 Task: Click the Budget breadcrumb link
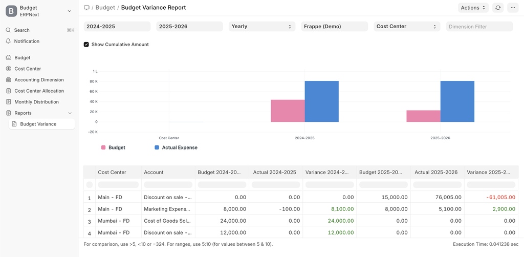tap(105, 8)
